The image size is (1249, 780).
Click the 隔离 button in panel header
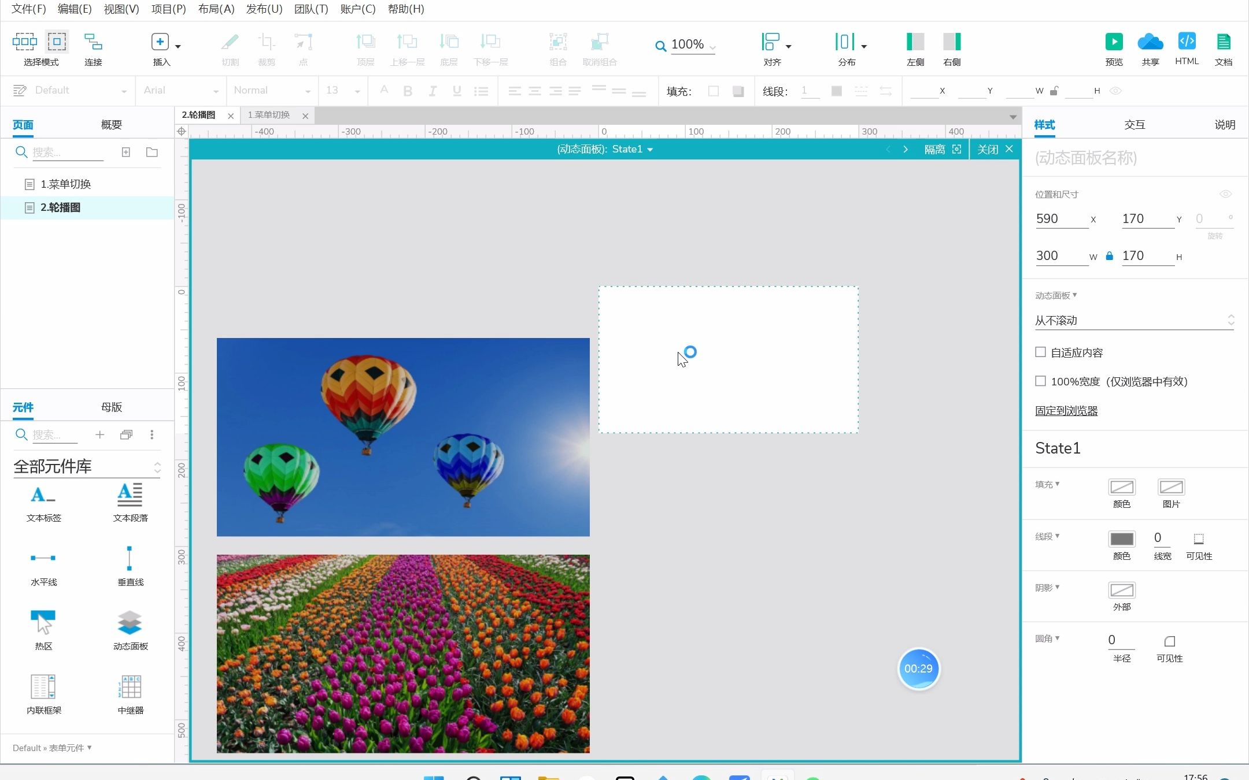coord(934,150)
